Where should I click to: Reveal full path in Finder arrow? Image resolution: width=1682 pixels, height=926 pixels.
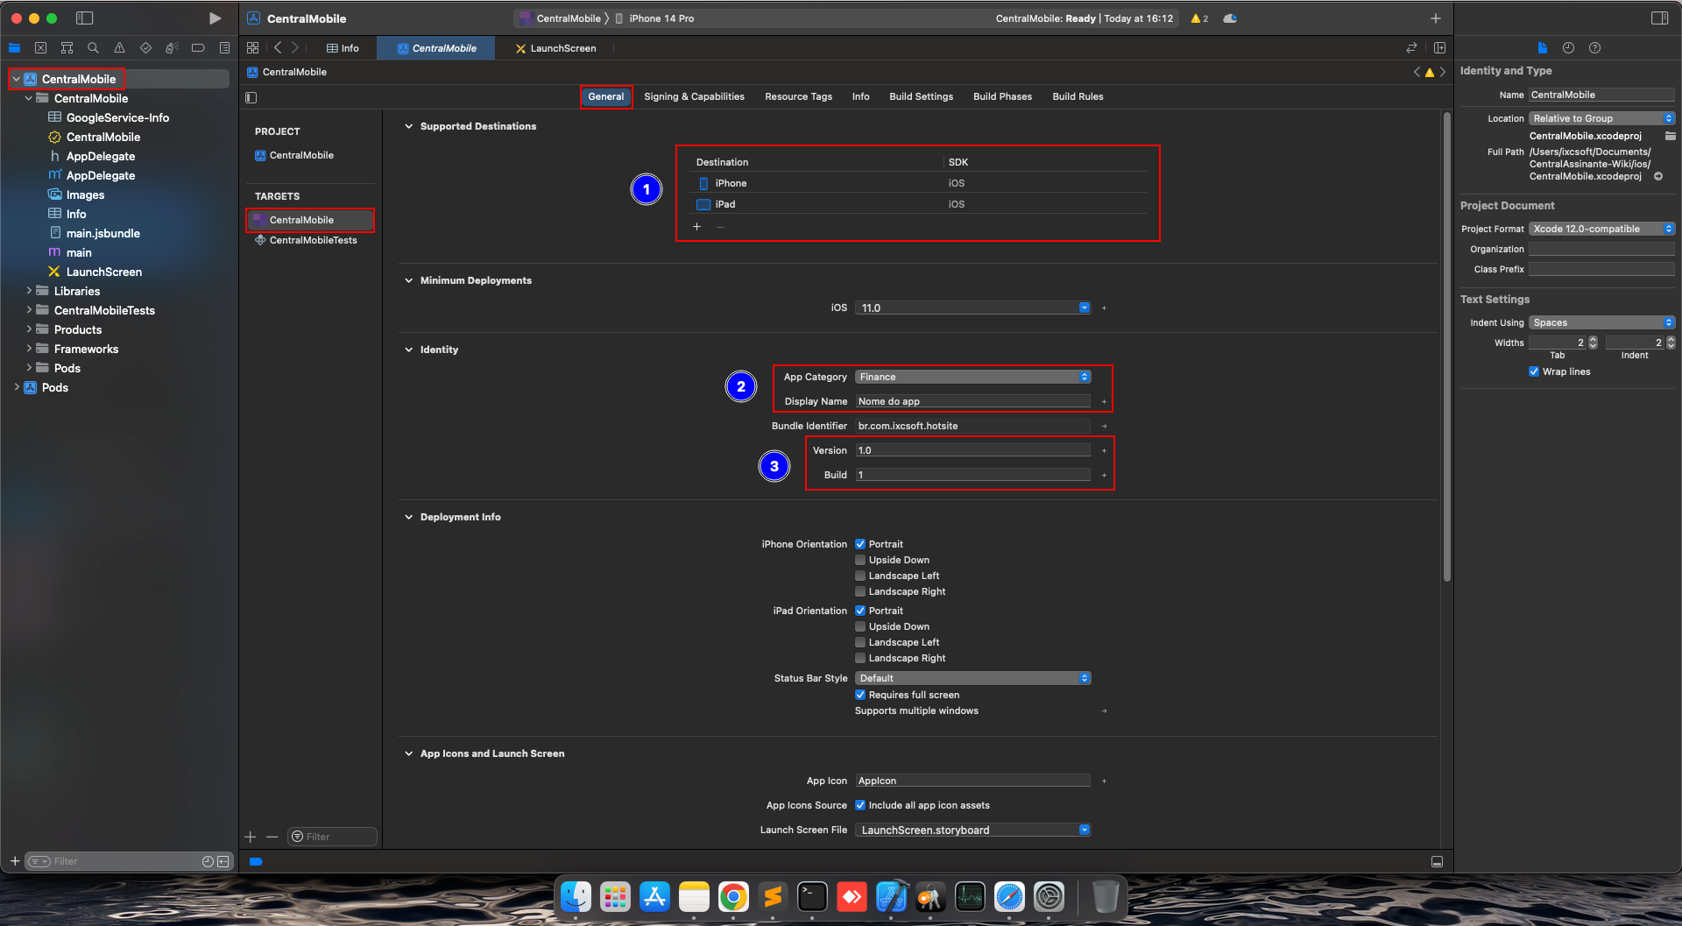pyautogui.click(x=1658, y=176)
